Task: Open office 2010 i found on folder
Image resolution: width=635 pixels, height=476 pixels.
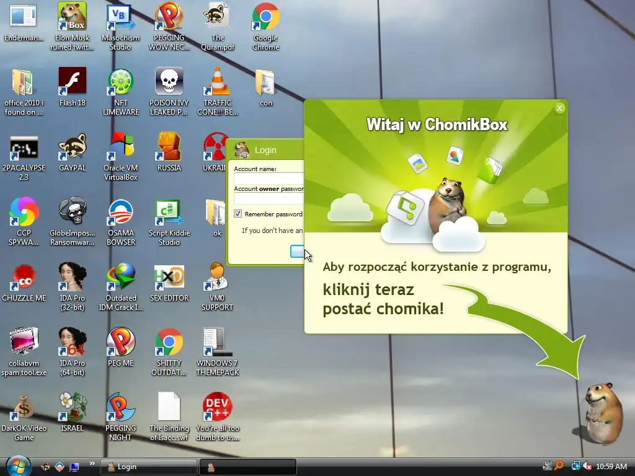Action: 24,92
